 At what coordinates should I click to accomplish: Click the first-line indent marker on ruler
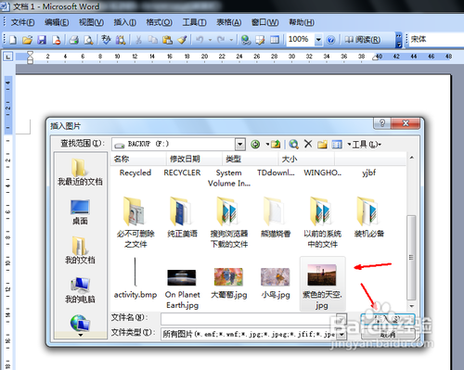(30, 54)
